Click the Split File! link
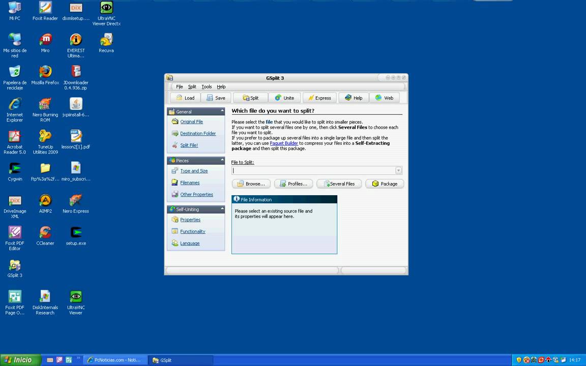586x366 pixels. click(189, 145)
